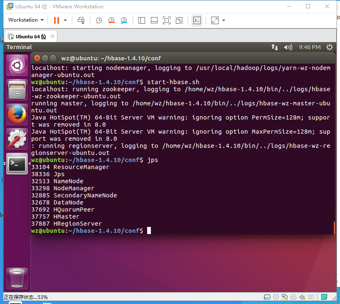Revert VM to previous snapshot
This screenshot has height=304, width=340.
click(111, 20)
